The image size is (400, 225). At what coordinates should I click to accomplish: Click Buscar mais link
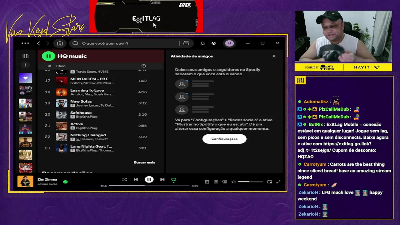click(144, 162)
